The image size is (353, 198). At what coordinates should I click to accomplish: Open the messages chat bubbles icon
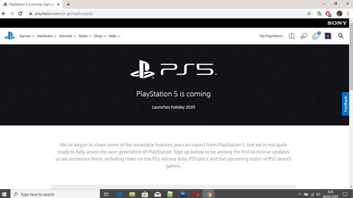304,36
